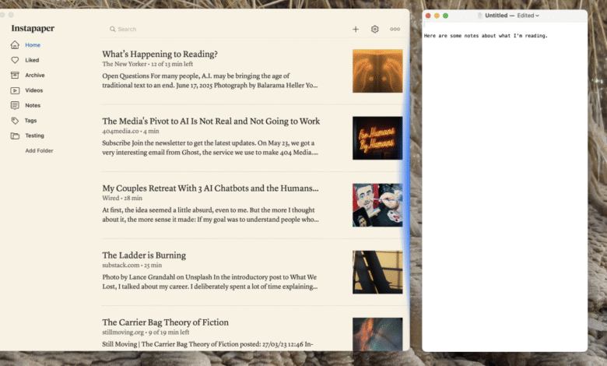Click the Carrier Bag Theory thumbnail
The height and width of the screenshot is (366, 607).
[x=377, y=334]
